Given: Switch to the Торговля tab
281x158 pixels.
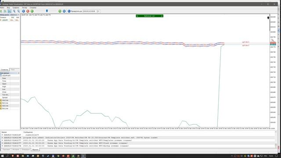Looking at the screenshot, I should coord(6,149).
